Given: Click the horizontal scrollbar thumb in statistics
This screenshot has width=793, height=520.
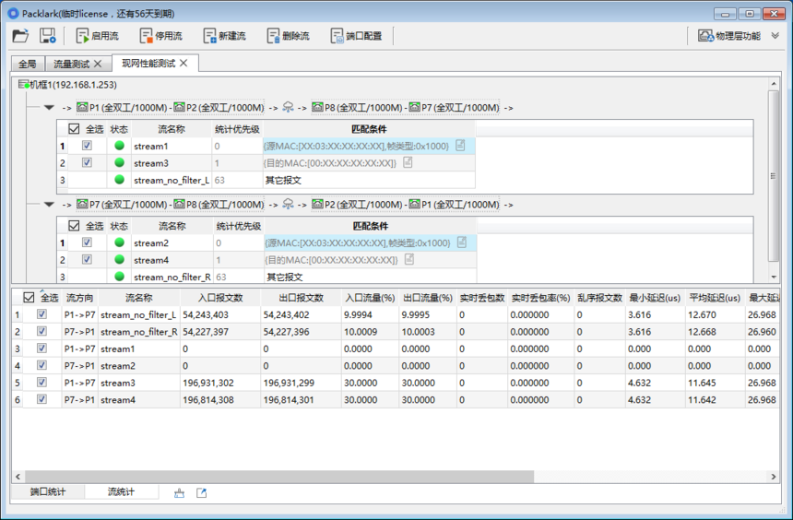Looking at the screenshot, I should tap(279, 476).
